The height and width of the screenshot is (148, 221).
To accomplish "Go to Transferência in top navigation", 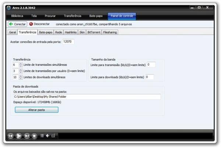I will 73,16.
